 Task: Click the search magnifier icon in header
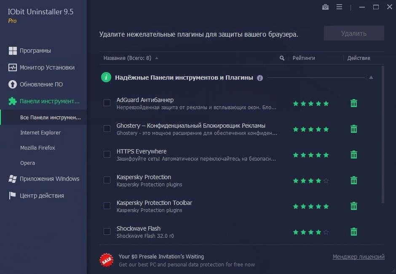[x=282, y=58]
